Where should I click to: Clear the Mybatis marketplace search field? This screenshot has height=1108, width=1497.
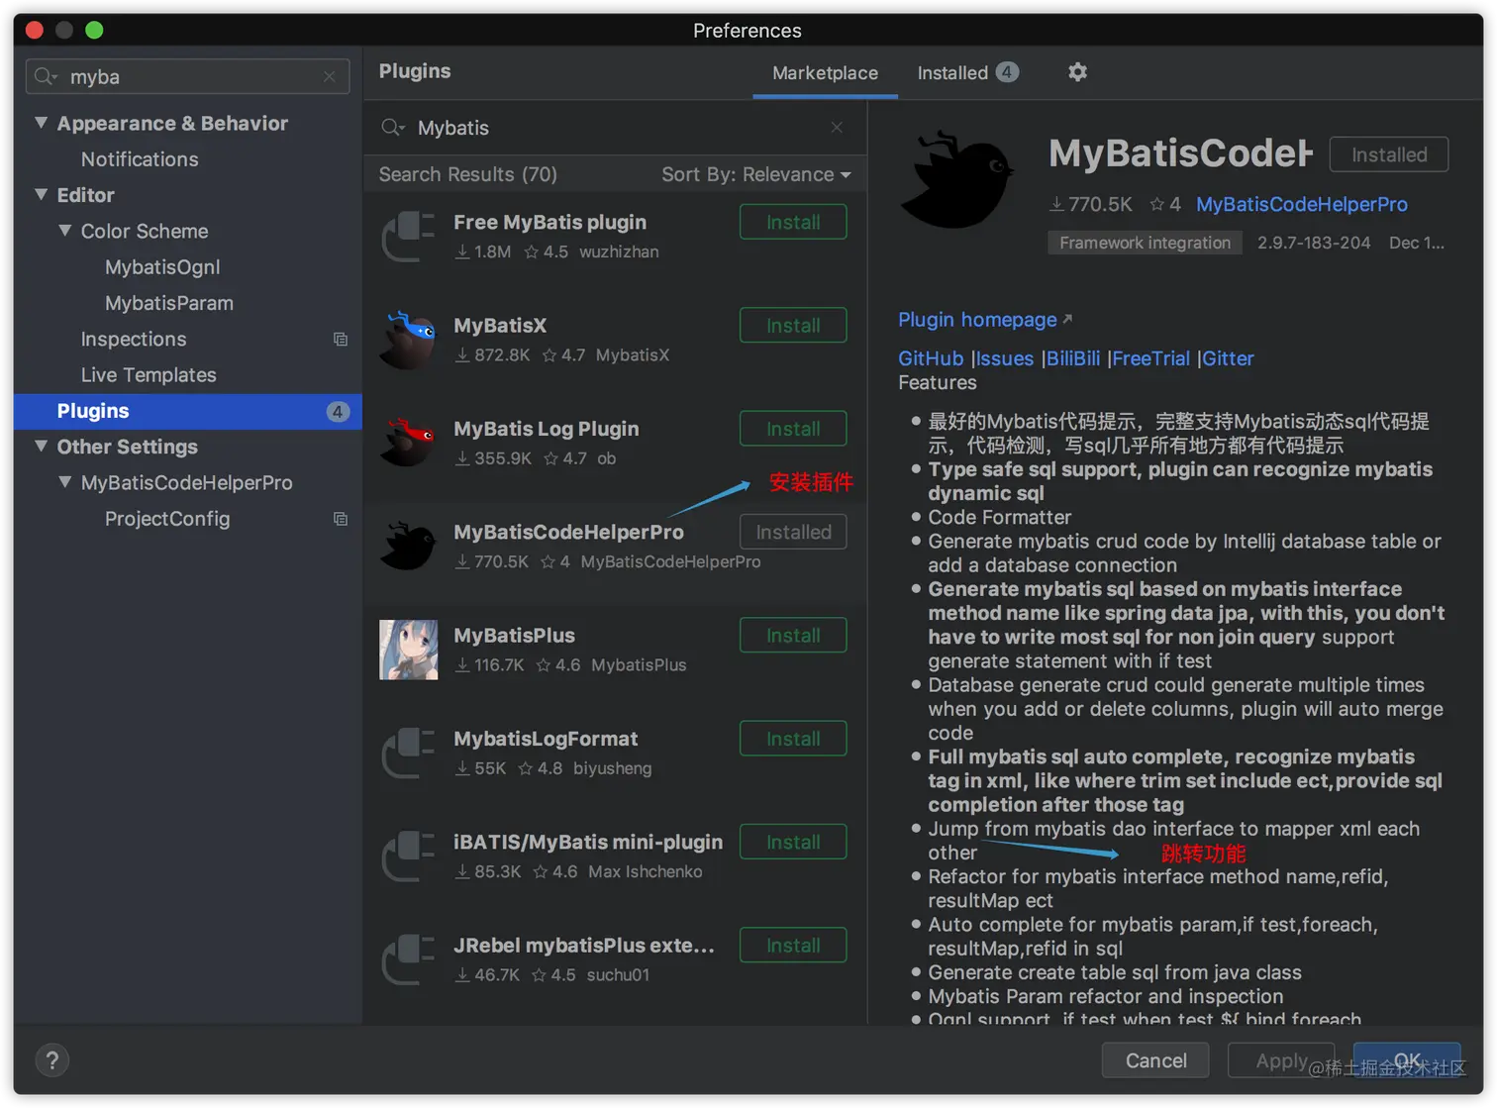837,128
